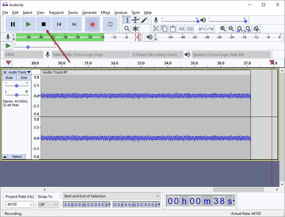The width and height of the screenshot is (285, 217).
Task: Click the horizontal scrollbar thumb
Action: [238, 189]
